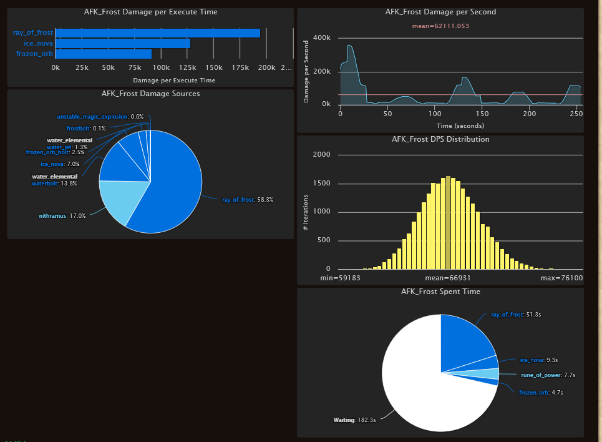Click the AFK_Frost DPS Distribution title
The height and width of the screenshot is (442, 602).
(x=440, y=139)
